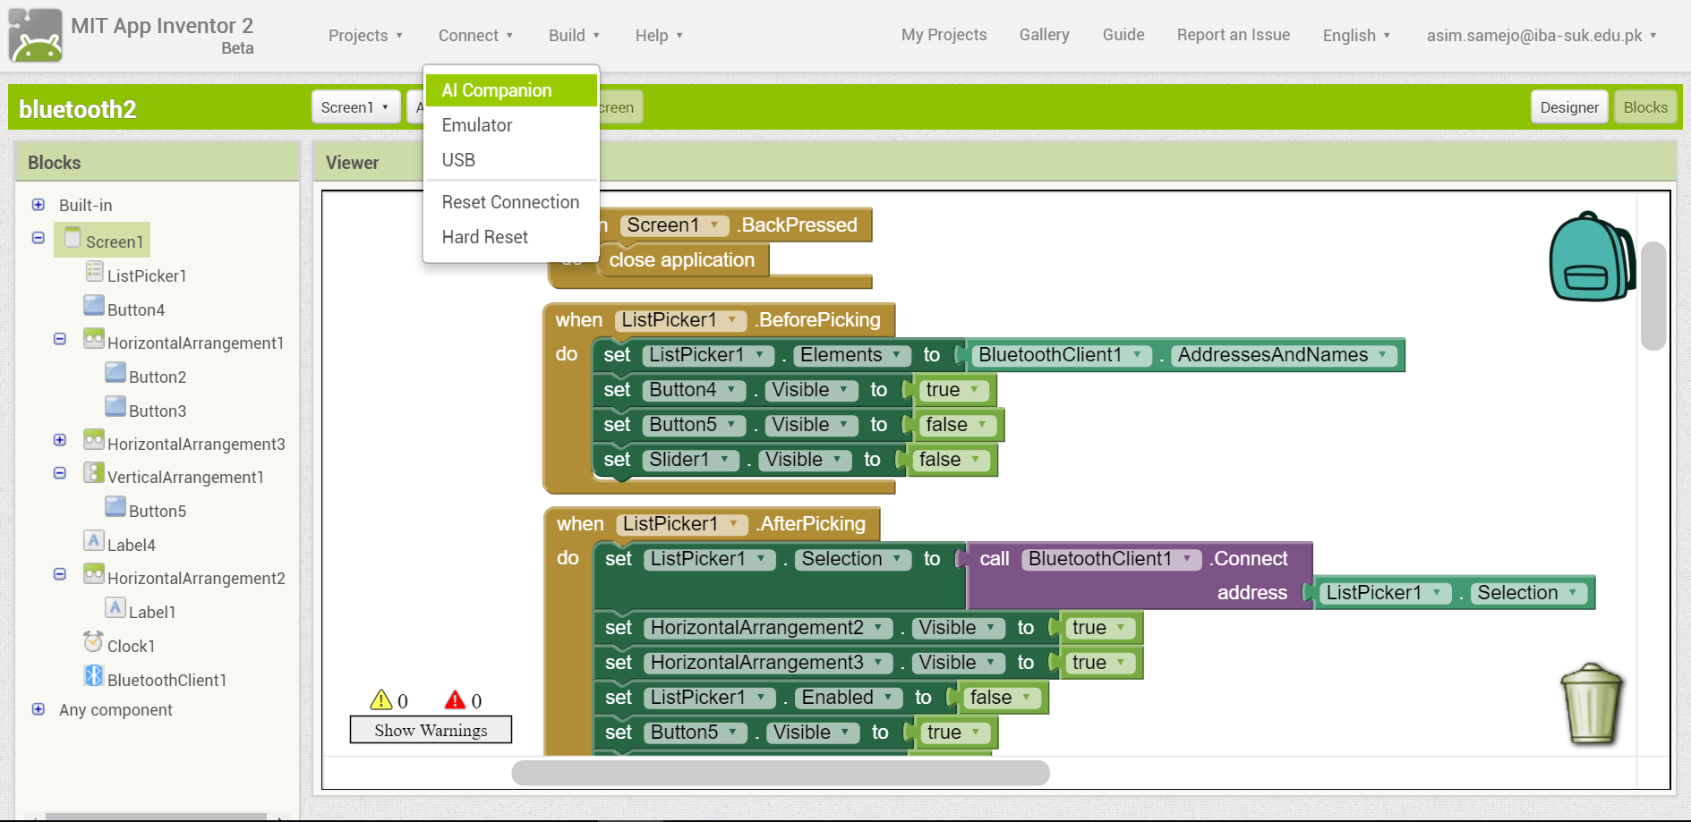Viewport: 1691px width, 822px height.
Task: Open the Gallery link
Action: click(x=1044, y=35)
